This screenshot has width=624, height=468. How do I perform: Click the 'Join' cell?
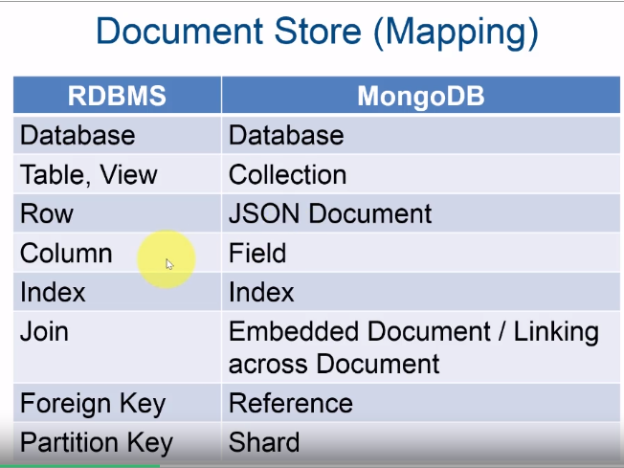tap(117, 346)
